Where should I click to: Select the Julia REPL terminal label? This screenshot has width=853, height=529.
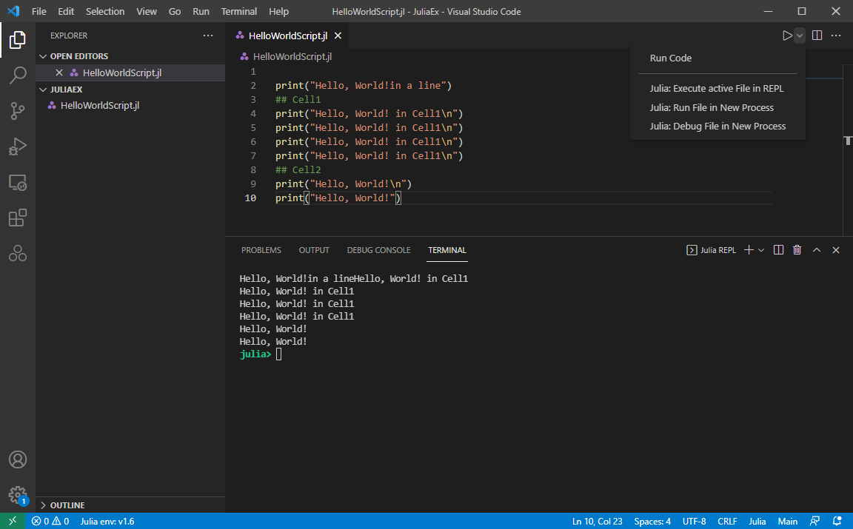point(711,250)
